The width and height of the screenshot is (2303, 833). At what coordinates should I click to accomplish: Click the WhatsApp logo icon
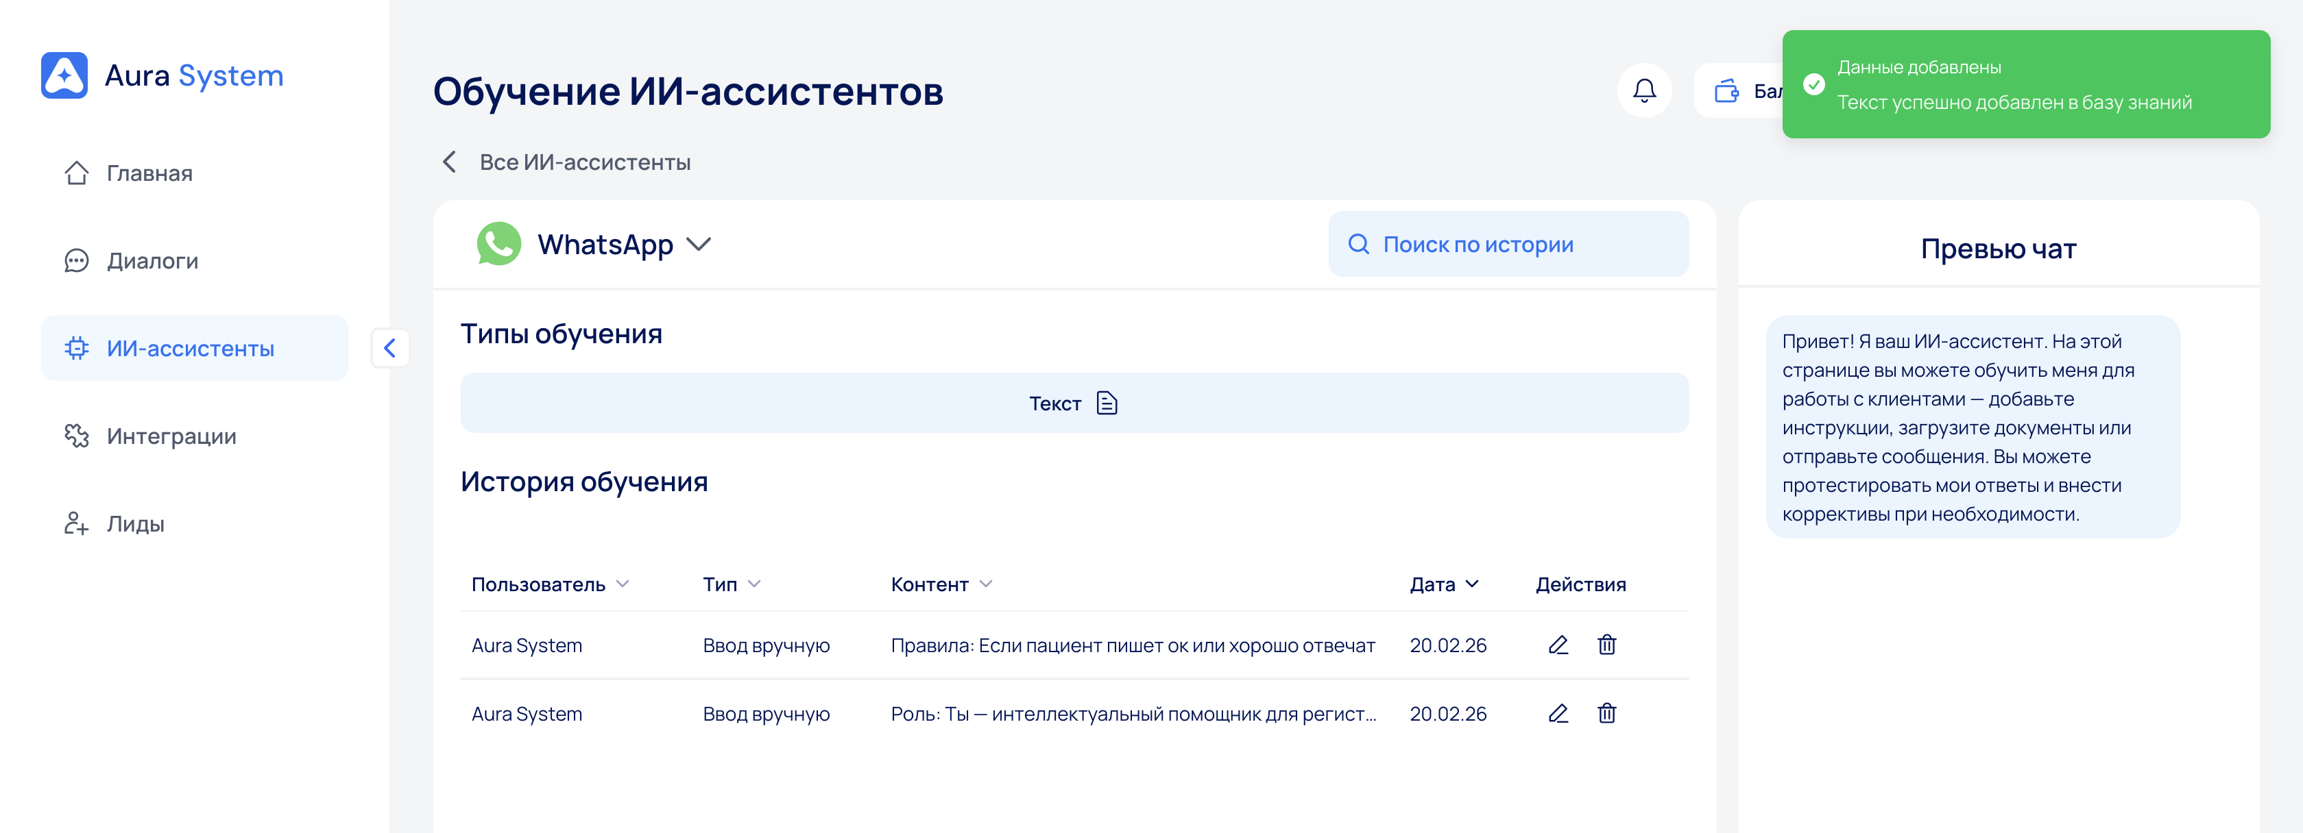[499, 244]
